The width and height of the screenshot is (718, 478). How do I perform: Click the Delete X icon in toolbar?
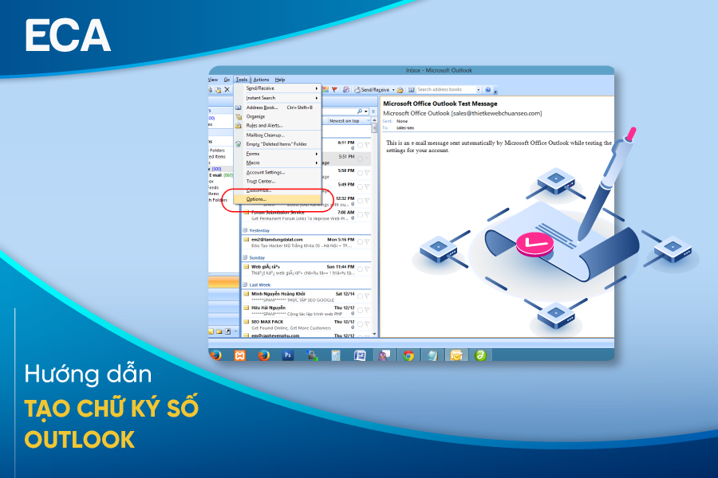tap(227, 90)
